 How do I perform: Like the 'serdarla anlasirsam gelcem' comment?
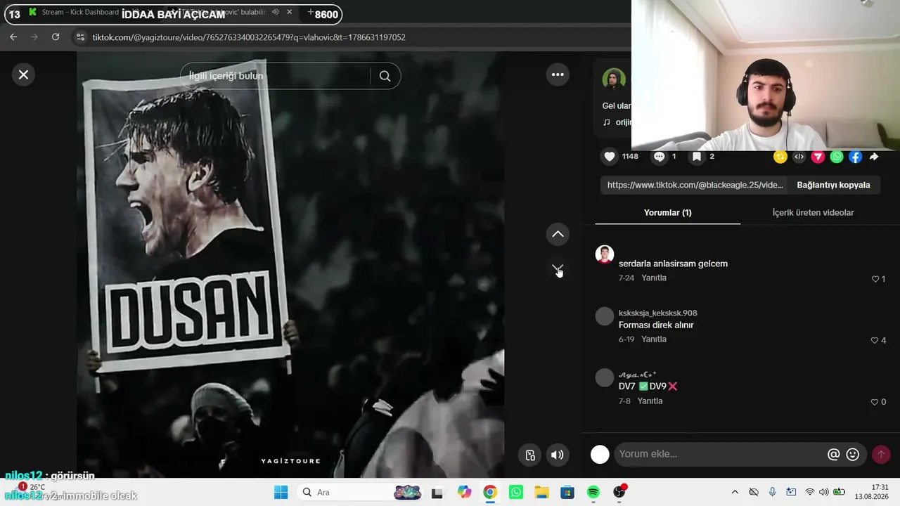pyautogui.click(x=875, y=279)
